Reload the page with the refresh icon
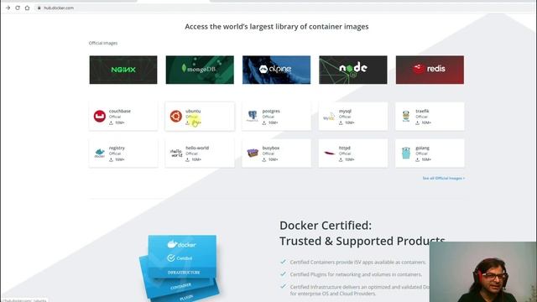Viewport: 537px width, 302px height. point(18,8)
